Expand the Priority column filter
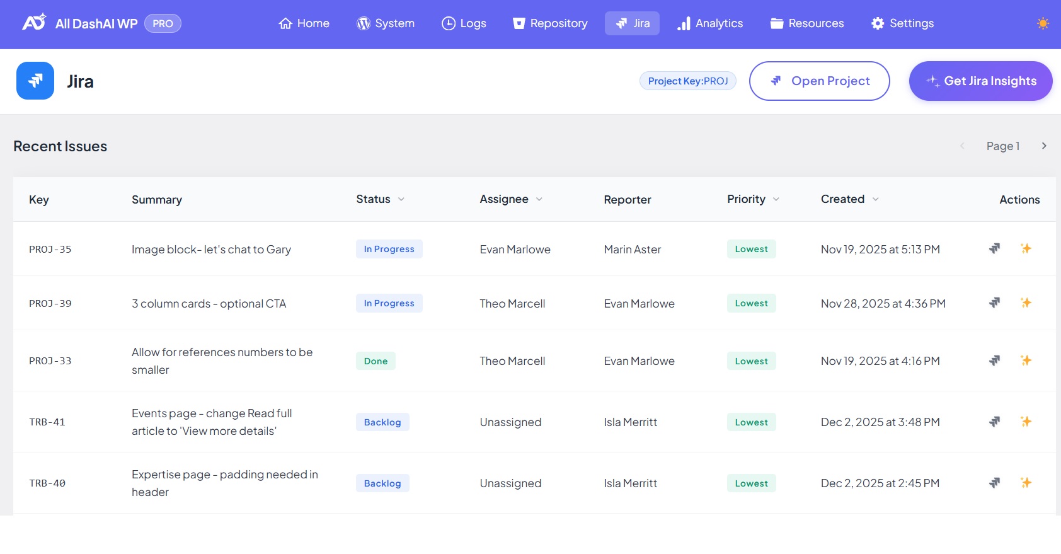This screenshot has width=1061, height=554. click(776, 199)
